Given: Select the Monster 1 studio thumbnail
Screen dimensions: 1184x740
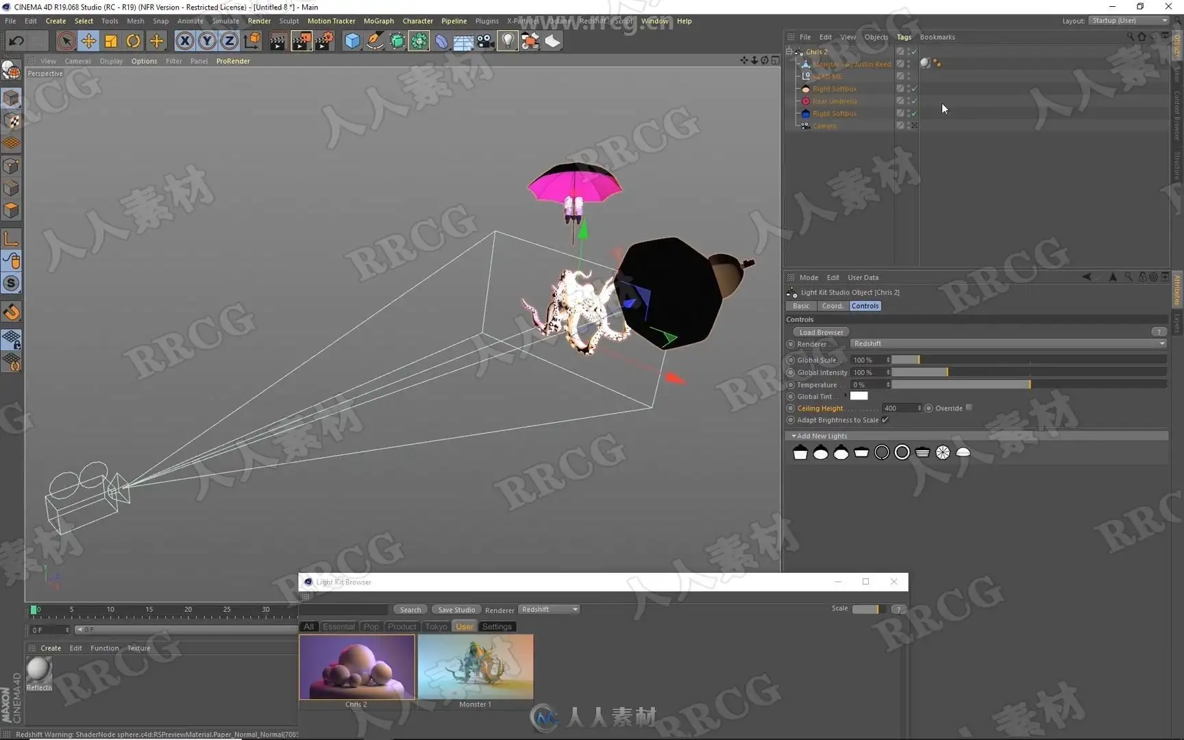Looking at the screenshot, I should tap(476, 667).
